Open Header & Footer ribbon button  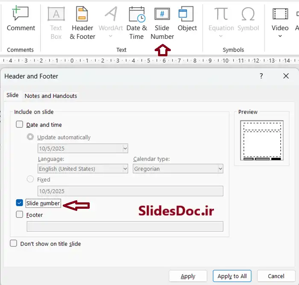coord(82,15)
